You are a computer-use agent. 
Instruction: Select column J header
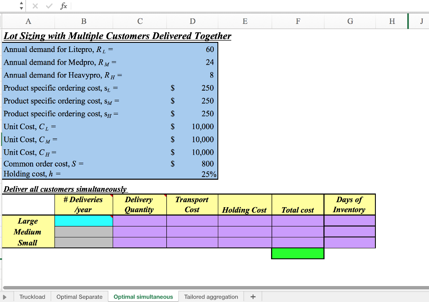[x=421, y=21]
